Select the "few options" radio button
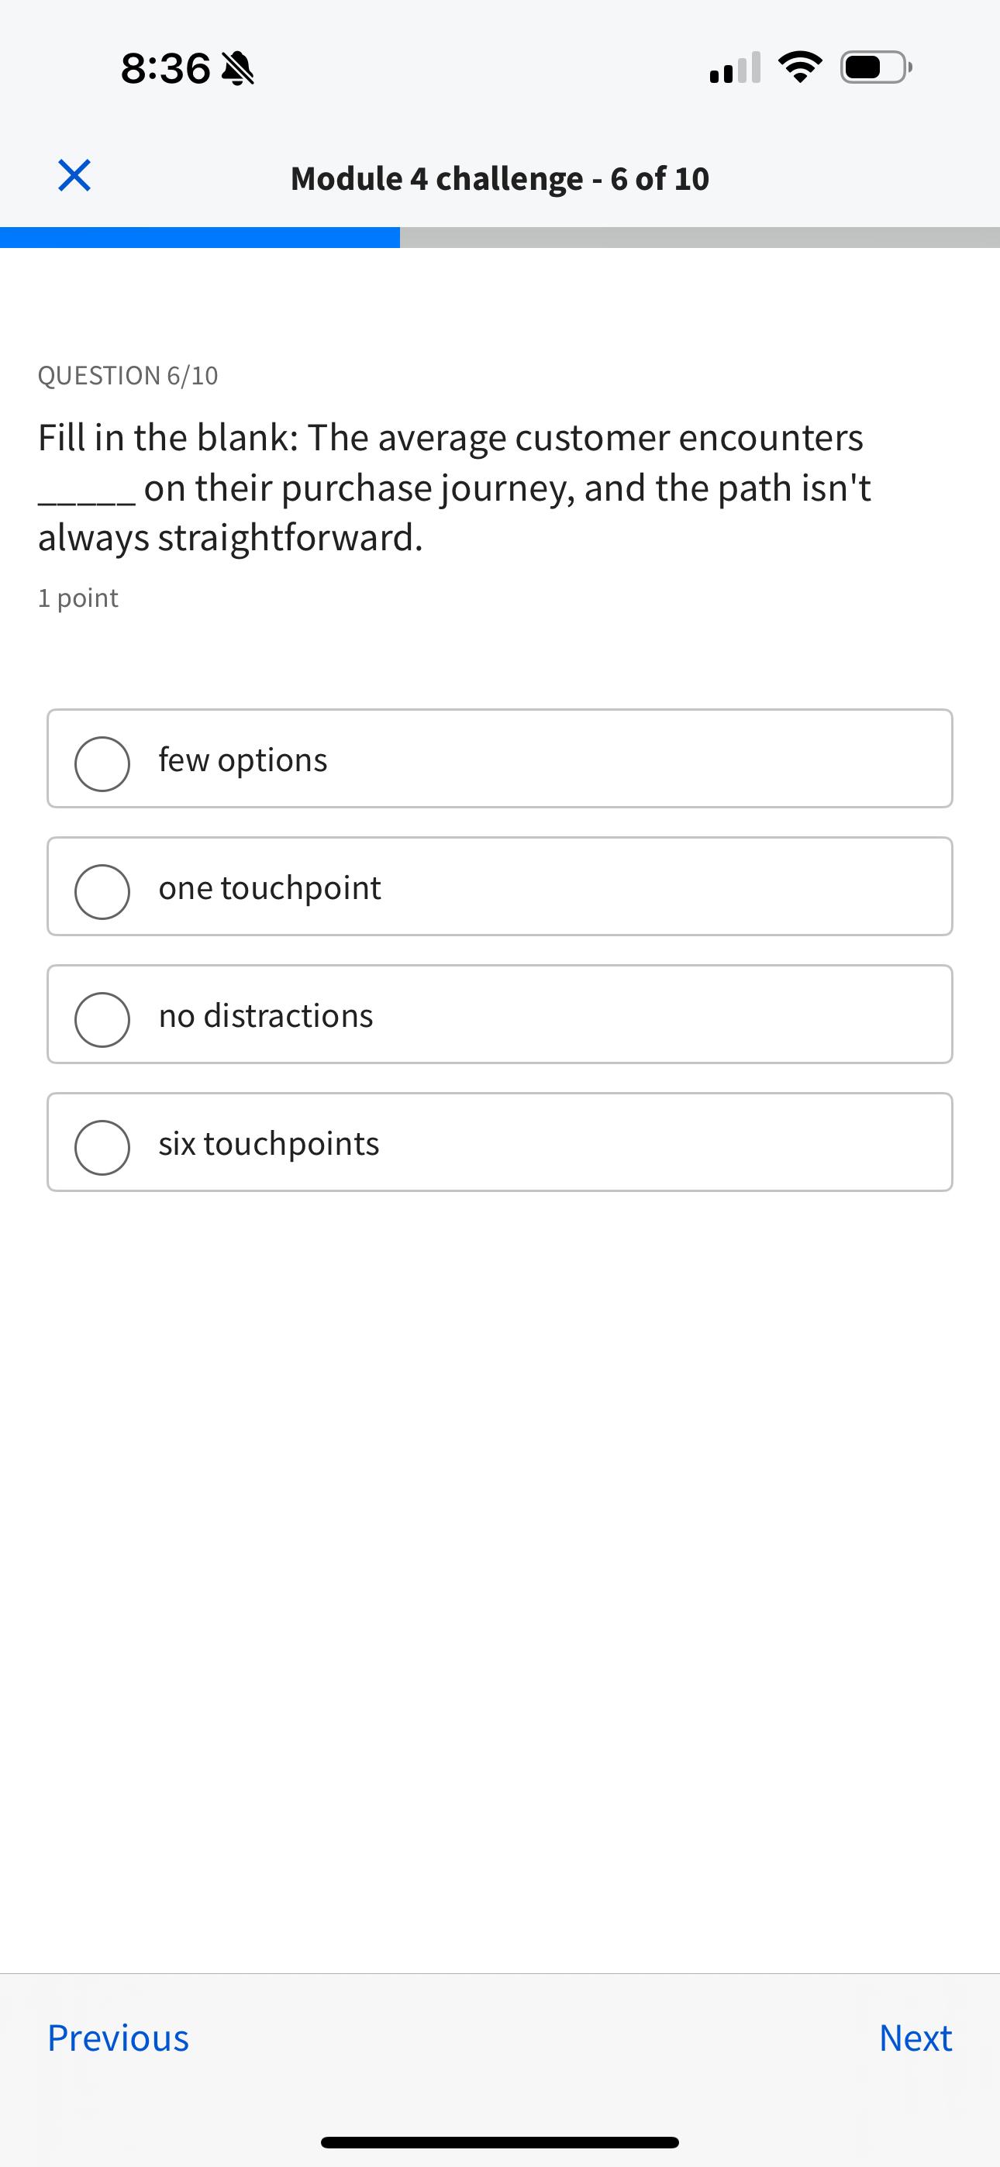 [x=102, y=764]
